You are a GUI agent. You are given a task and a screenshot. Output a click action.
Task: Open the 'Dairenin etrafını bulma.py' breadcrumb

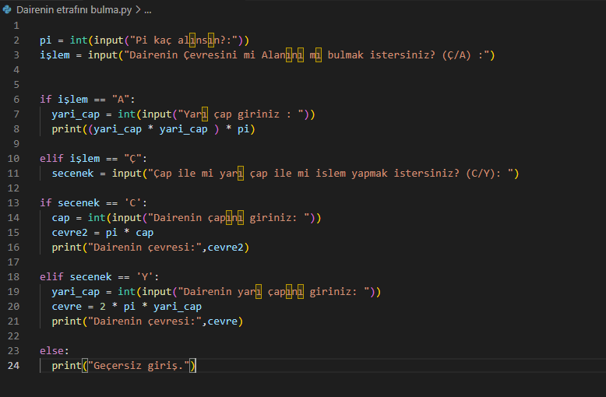click(74, 9)
